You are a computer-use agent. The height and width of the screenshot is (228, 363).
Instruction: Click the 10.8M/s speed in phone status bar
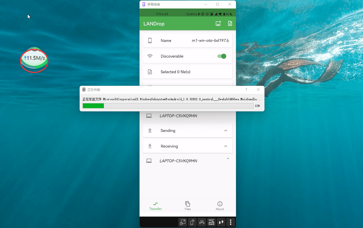click(191, 14)
